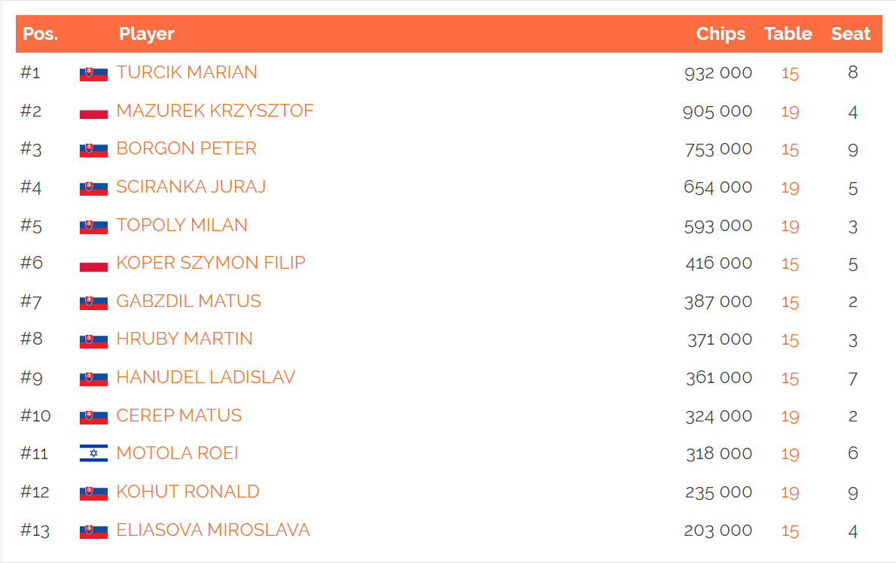This screenshot has height=563, width=896.
Task: Open player SCIRANKA JURAJ
Action: click(x=190, y=187)
